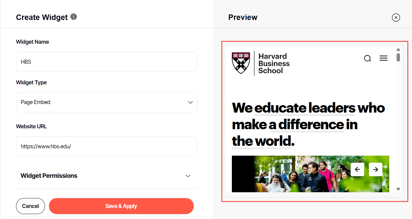Click the "a difference" underlined link
This screenshot has height=219, width=412.
click(x=306, y=125)
